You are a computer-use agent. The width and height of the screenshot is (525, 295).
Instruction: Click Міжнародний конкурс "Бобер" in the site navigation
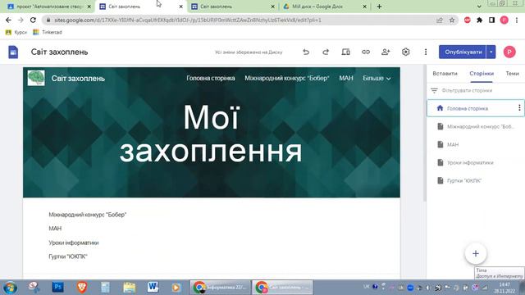[287, 79]
